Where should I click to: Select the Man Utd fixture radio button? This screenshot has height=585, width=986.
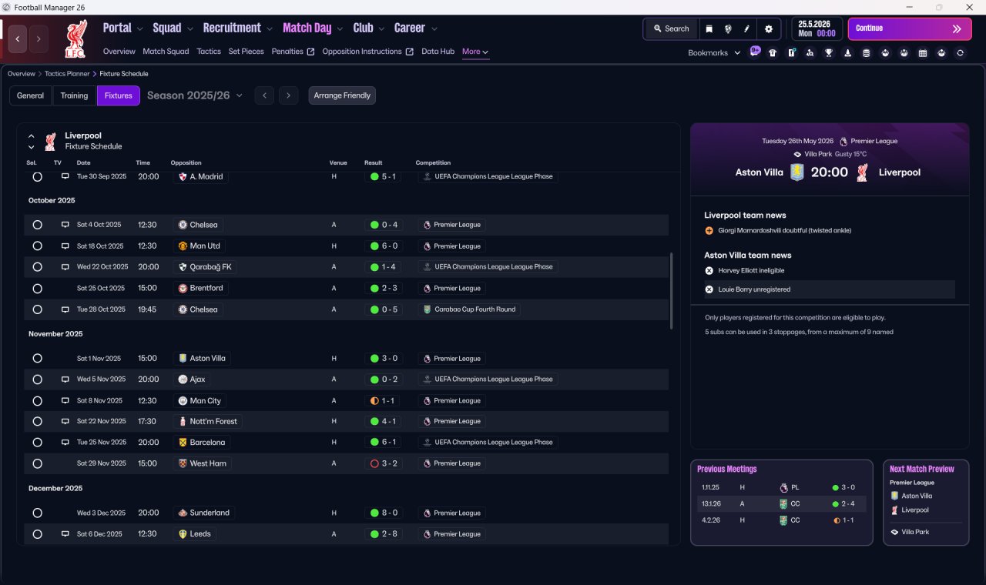(37, 246)
